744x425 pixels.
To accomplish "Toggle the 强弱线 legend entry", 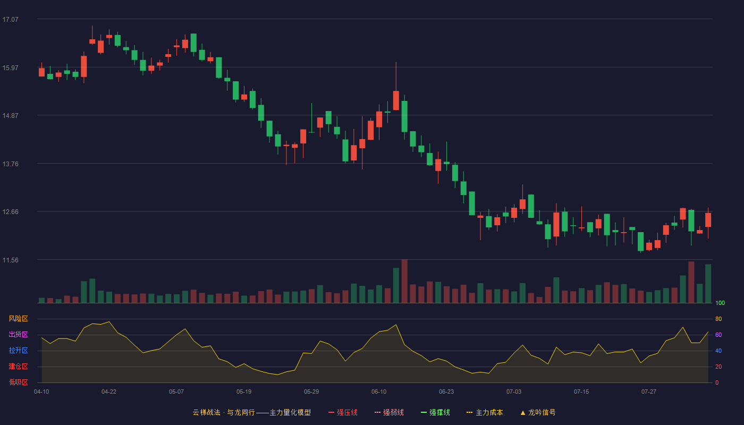I will [x=389, y=412].
